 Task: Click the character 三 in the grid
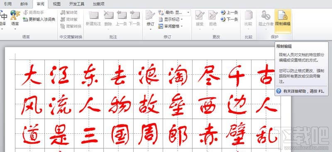89,135
